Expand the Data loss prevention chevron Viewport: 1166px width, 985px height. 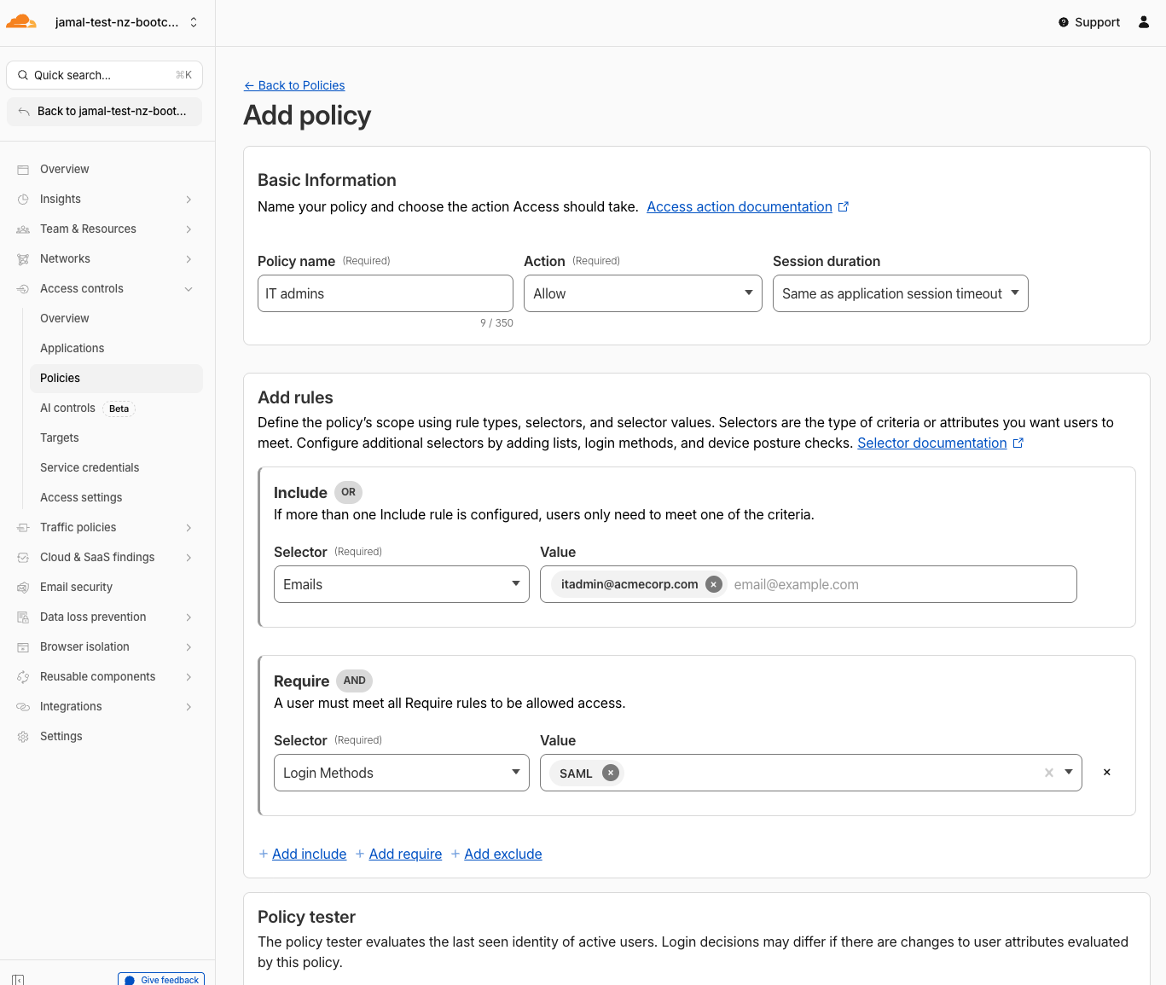pyautogui.click(x=189, y=617)
